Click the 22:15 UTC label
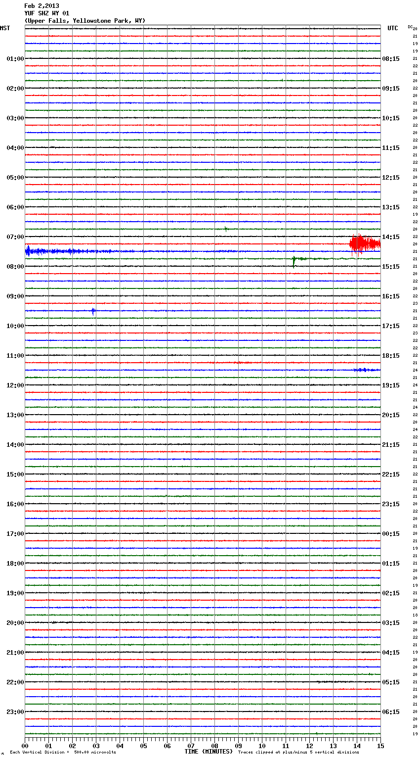The height and width of the screenshot is (759, 420). [x=391, y=474]
